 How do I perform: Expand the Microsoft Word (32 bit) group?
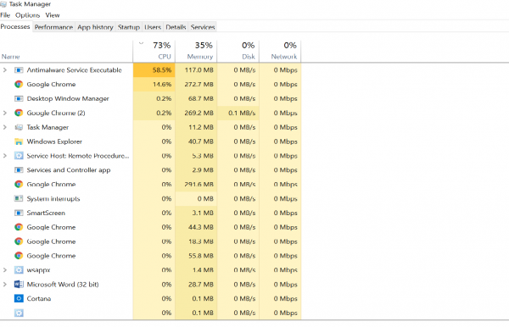pos(5,285)
